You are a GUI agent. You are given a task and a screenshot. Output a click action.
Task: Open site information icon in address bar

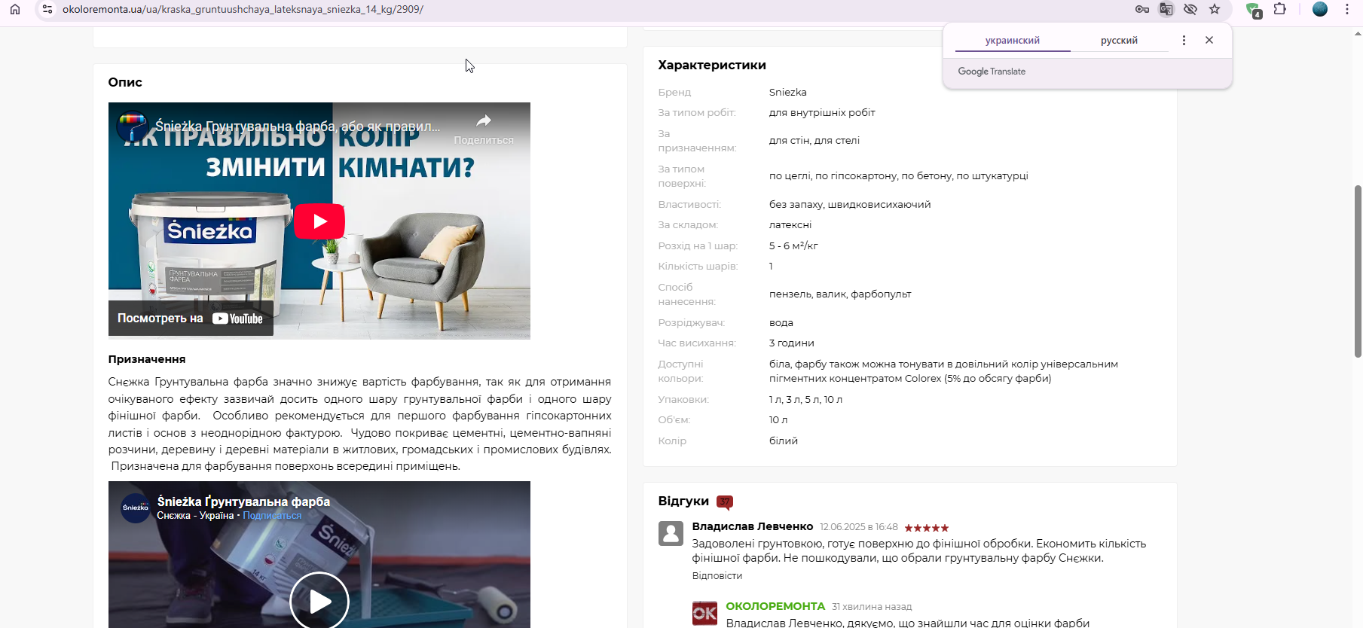[47, 9]
